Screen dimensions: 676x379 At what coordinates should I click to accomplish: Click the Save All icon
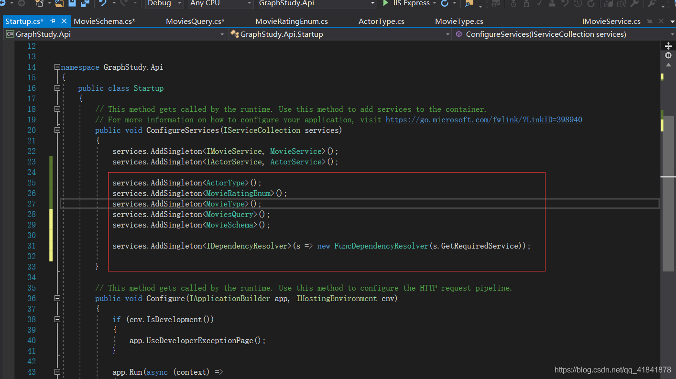coord(85,3)
